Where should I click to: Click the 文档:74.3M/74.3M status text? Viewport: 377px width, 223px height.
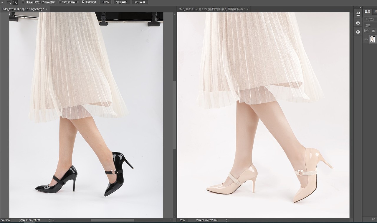coord(29,220)
